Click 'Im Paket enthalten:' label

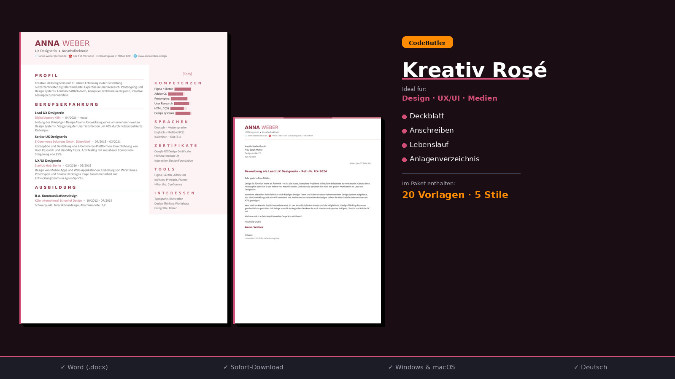[429, 183]
